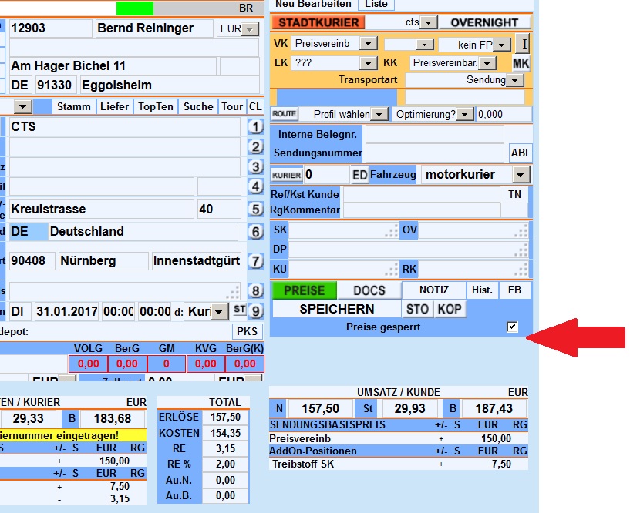
Task: Open the dropdown left of Stamm tab
Action: 23,107
